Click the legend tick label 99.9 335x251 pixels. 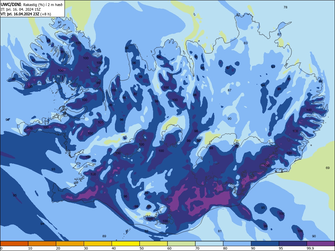(310, 248)
